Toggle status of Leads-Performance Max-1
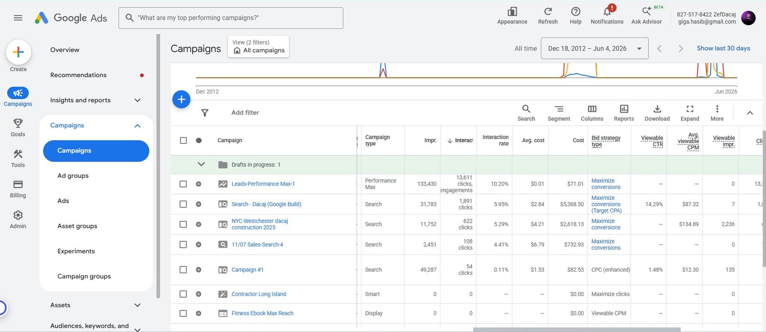The image size is (766, 332). click(199, 184)
